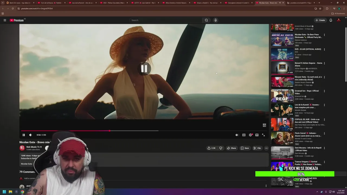Open the browser extensions puzzle icon
This screenshot has width=347, height=195.
(x=327, y=8)
